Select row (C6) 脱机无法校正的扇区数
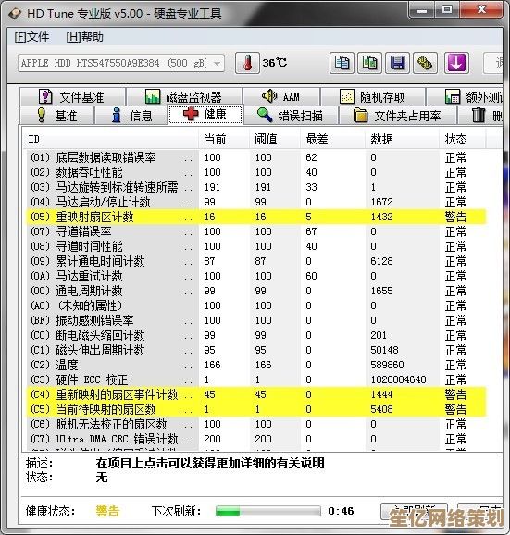 pyautogui.click(x=256, y=425)
